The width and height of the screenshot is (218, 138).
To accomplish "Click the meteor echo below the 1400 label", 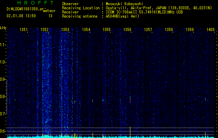I will pyautogui.click(x=205, y=99).
